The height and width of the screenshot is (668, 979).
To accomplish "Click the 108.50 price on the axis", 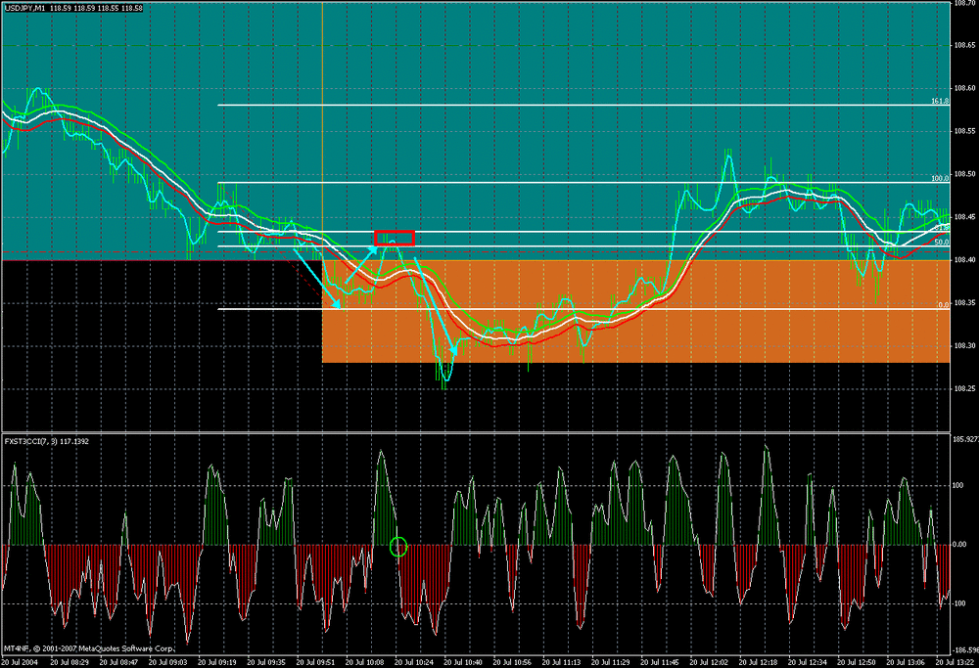I will [964, 175].
